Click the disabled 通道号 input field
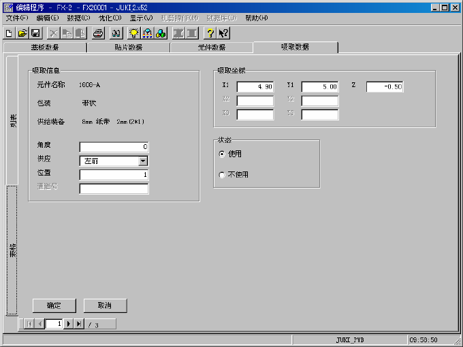463x347 pixels. [114, 189]
